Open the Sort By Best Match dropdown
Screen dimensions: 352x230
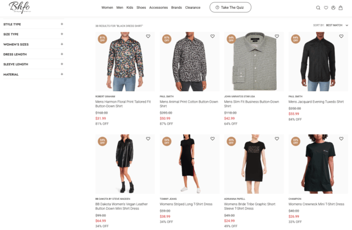[x=337, y=25]
